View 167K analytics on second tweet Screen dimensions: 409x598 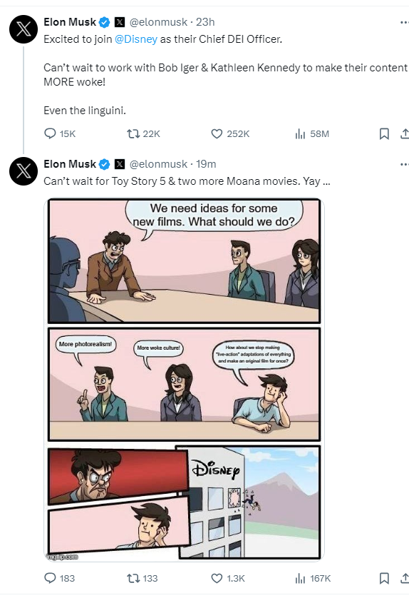[313, 578]
